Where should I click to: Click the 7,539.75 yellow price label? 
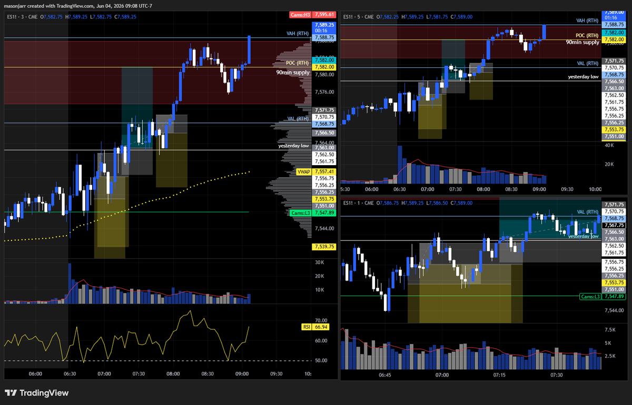click(x=323, y=247)
